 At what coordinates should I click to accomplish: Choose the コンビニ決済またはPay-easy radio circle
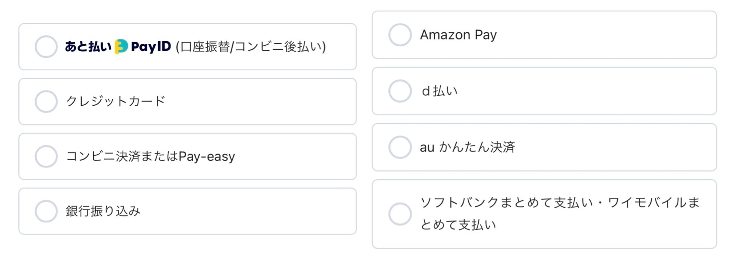coord(46,156)
